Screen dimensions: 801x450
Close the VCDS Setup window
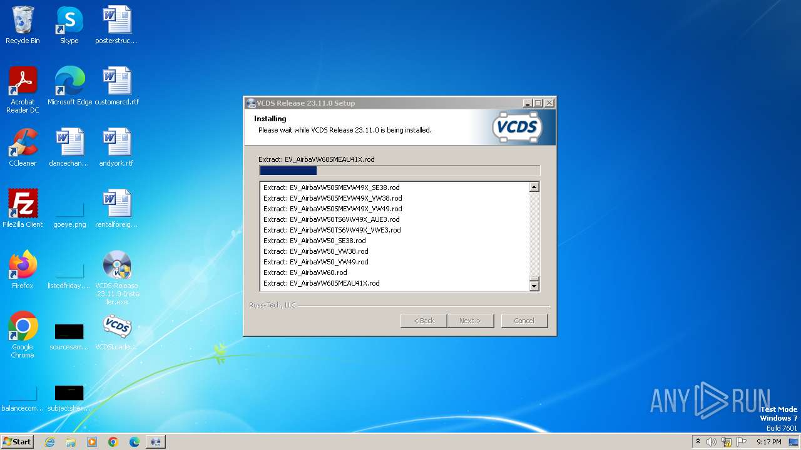(x=549, y=103)
